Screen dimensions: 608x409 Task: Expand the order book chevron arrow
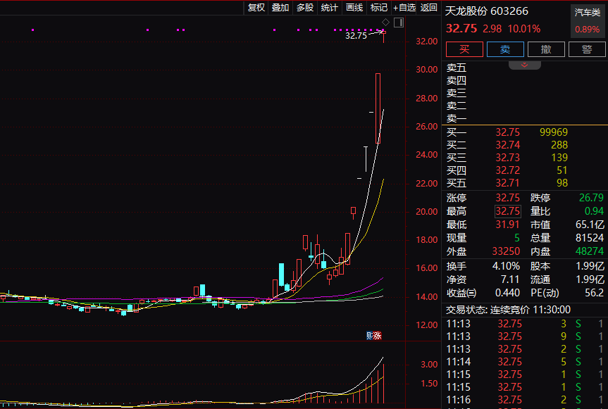click(x=524, y=65)
